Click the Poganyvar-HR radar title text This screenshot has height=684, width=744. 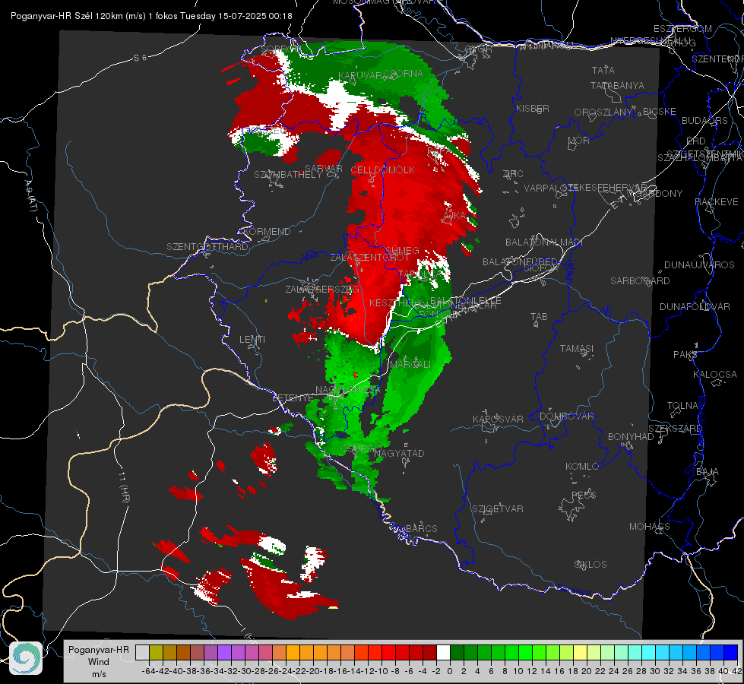coord(151,16)
